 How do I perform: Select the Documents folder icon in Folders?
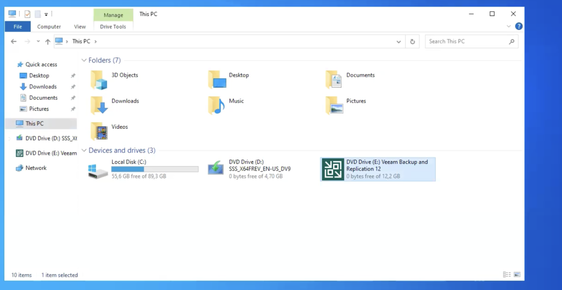click(x=334, y=79)
